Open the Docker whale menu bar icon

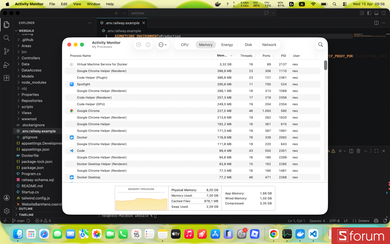point(217,4)
